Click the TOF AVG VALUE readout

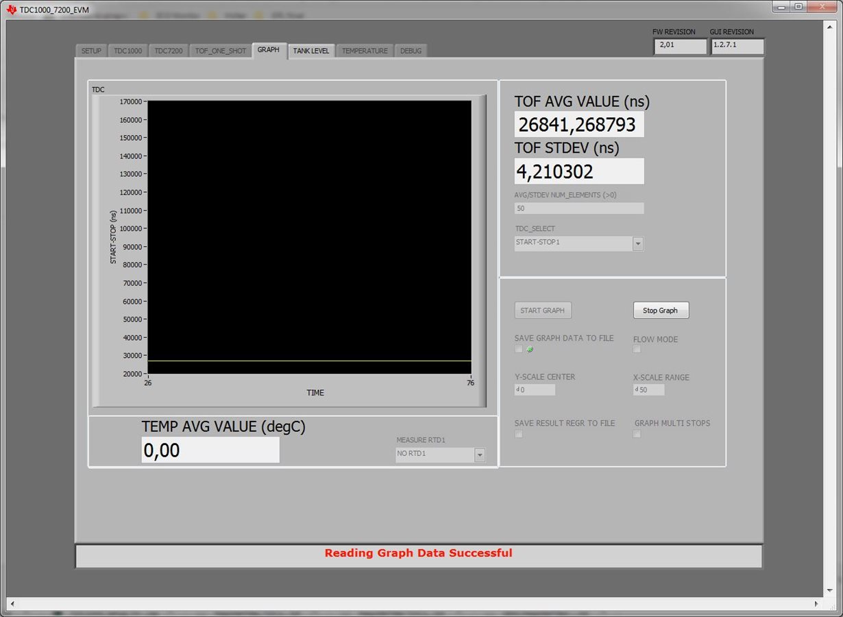point(579,124)
